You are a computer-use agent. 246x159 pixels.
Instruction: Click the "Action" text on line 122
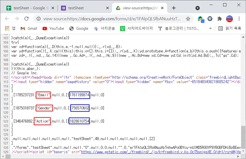tap(42, 121)
